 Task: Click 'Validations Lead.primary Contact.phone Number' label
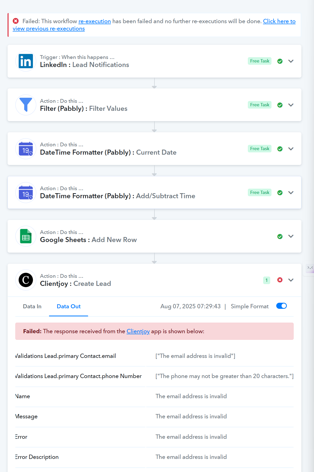point(78,376)
